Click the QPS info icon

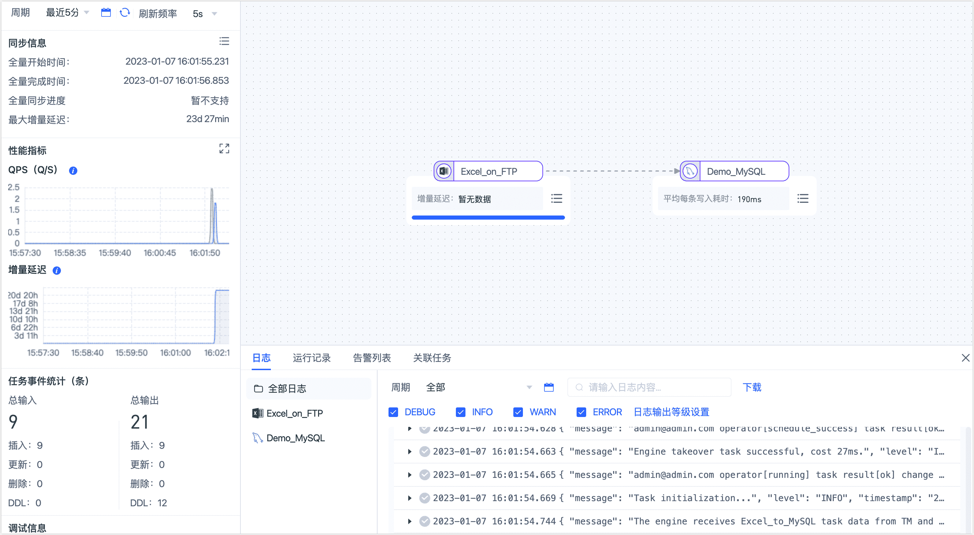73,171
